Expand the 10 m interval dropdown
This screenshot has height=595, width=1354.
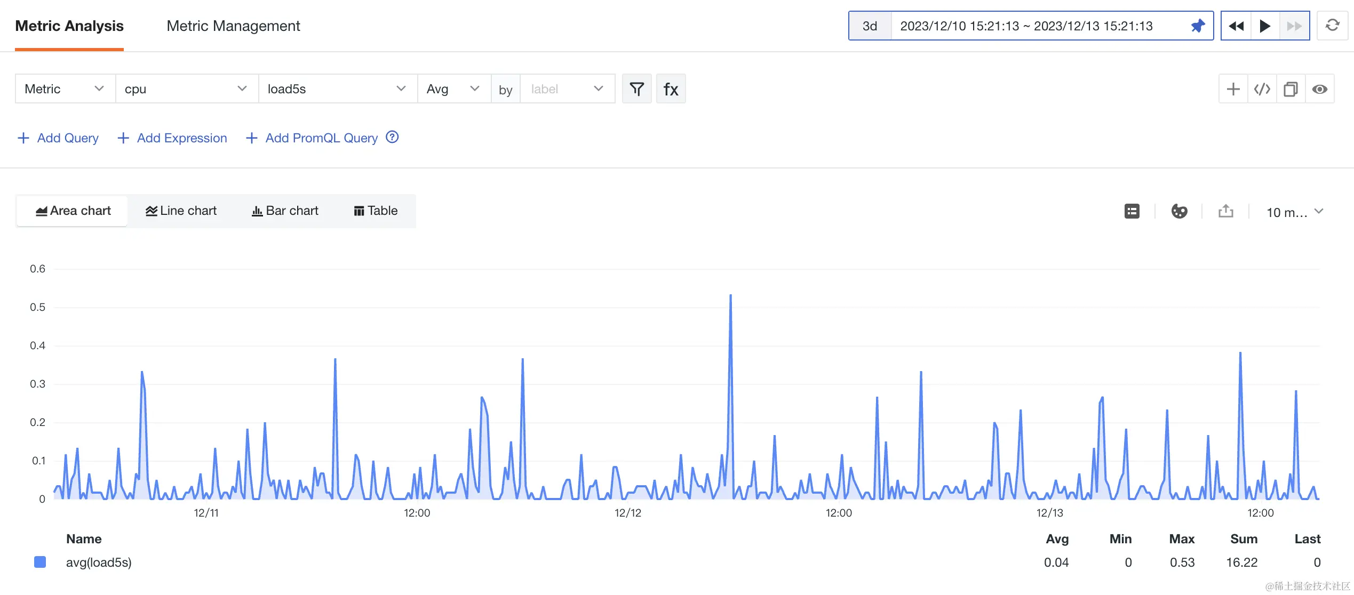pos(1295,212)
